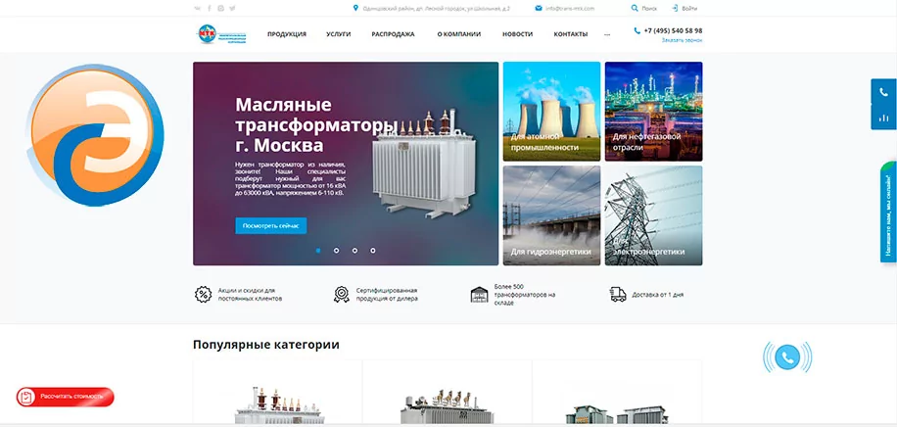Open the Для гидроэнергетики tile
Image resolution: width=897 pixels, height=427 pixels.
click(x=551, y=215)
